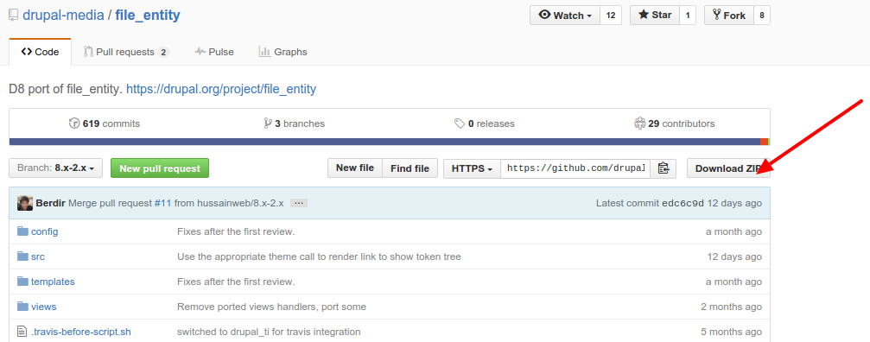Open 'Remove ported views handlers' commit message
This screenshot has height=342, width=870.
point(271,307)
